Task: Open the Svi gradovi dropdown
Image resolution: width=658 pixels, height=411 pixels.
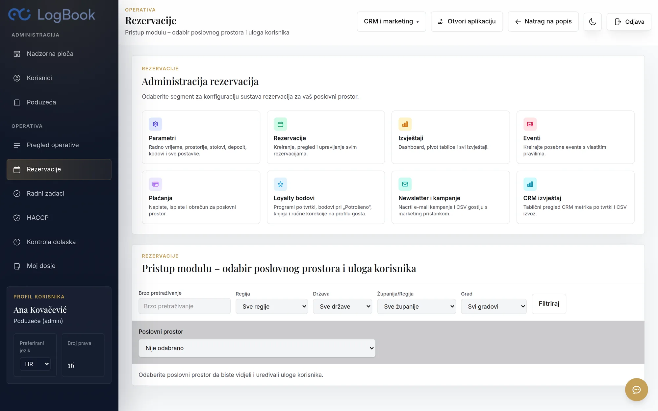Action: click(x=494, y=306)
